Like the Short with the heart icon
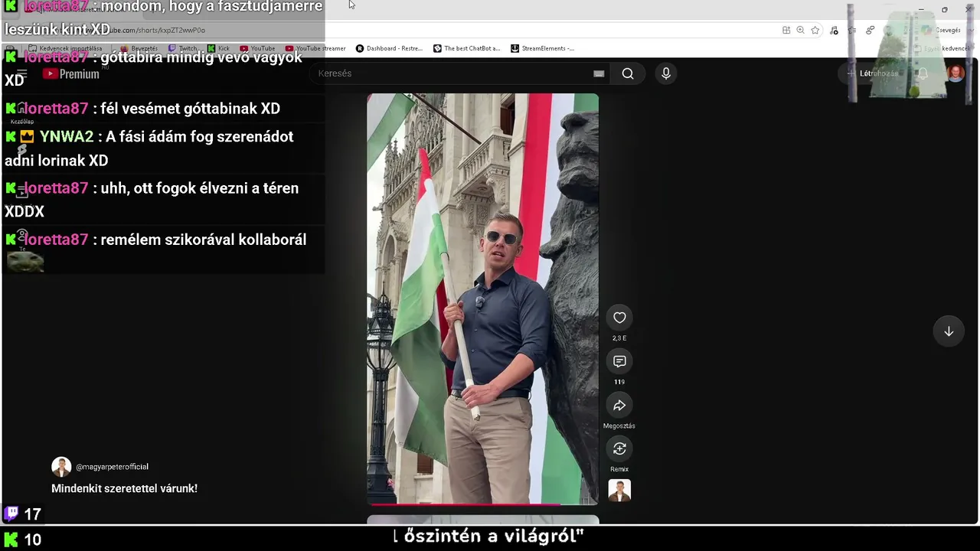The image size is (980, 551). click(619, 318)
